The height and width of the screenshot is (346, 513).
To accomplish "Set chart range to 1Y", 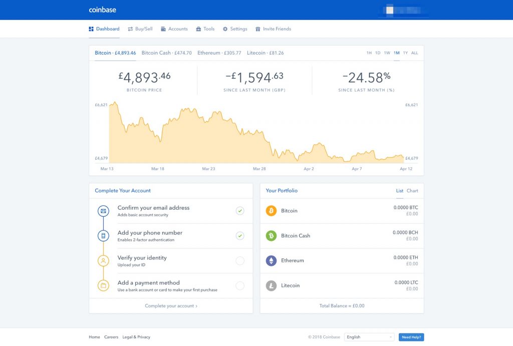I will [405, 53].
